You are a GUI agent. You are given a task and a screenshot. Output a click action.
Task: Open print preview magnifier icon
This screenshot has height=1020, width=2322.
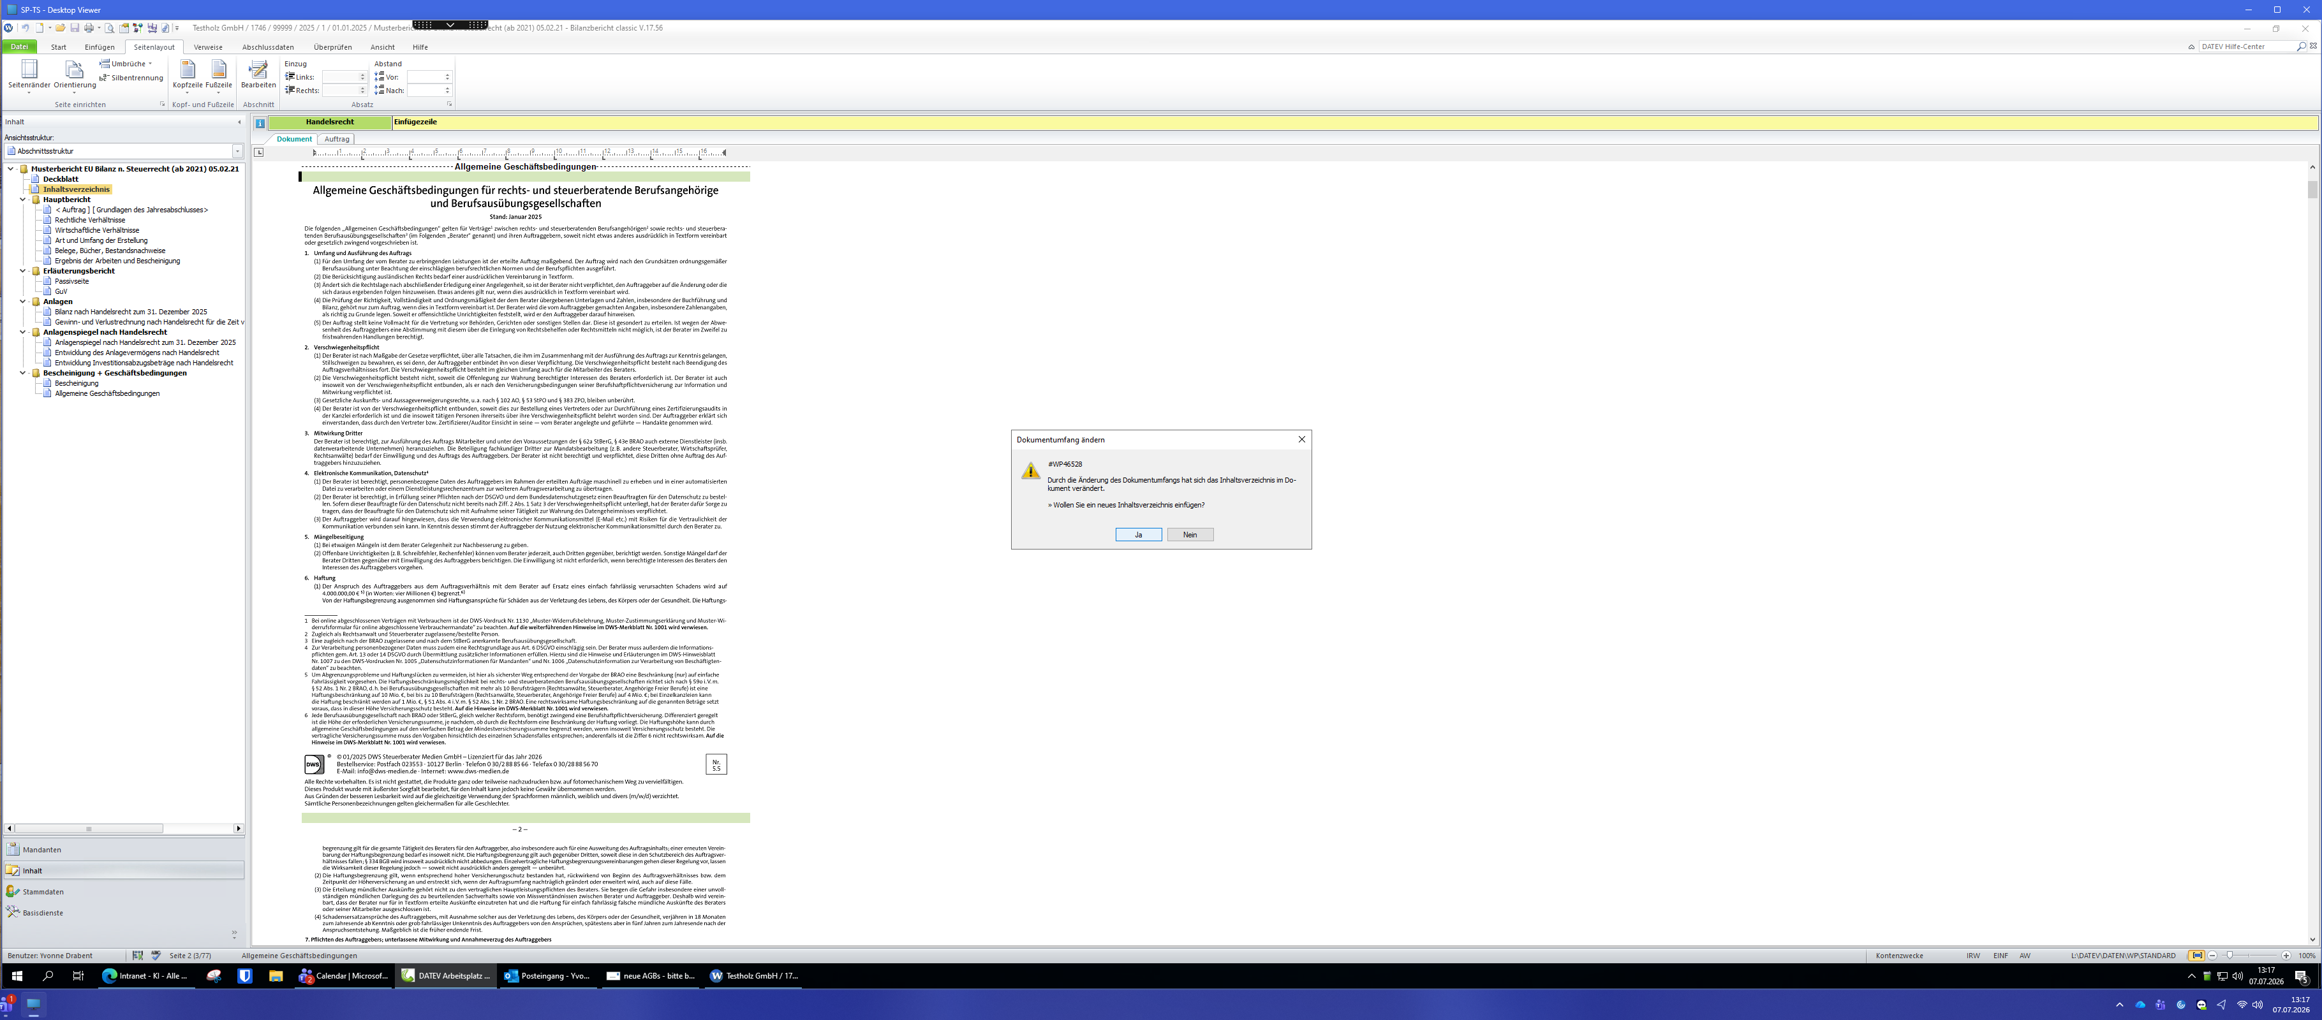coord(110,28)
